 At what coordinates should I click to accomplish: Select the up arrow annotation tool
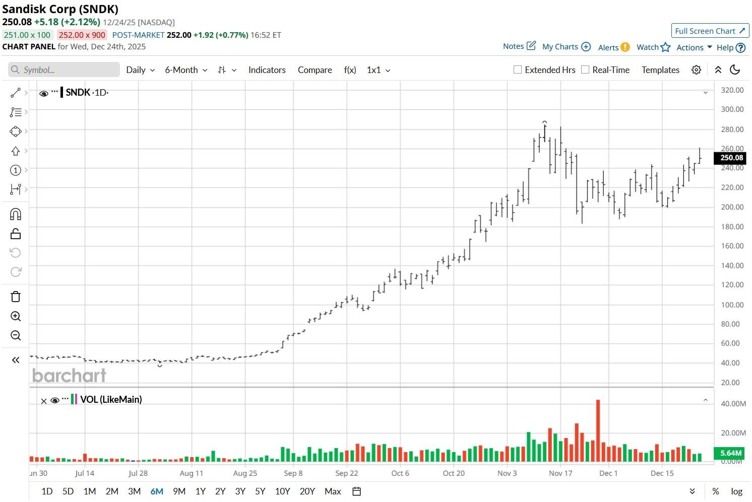(x=16, y=151)
